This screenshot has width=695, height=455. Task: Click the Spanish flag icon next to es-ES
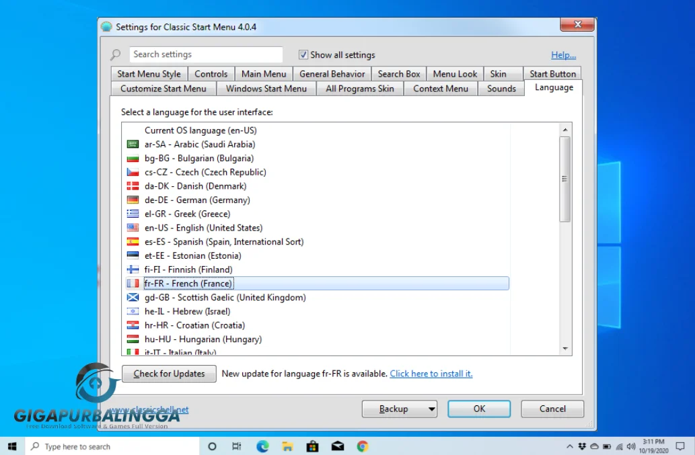[x=133, y=241]
